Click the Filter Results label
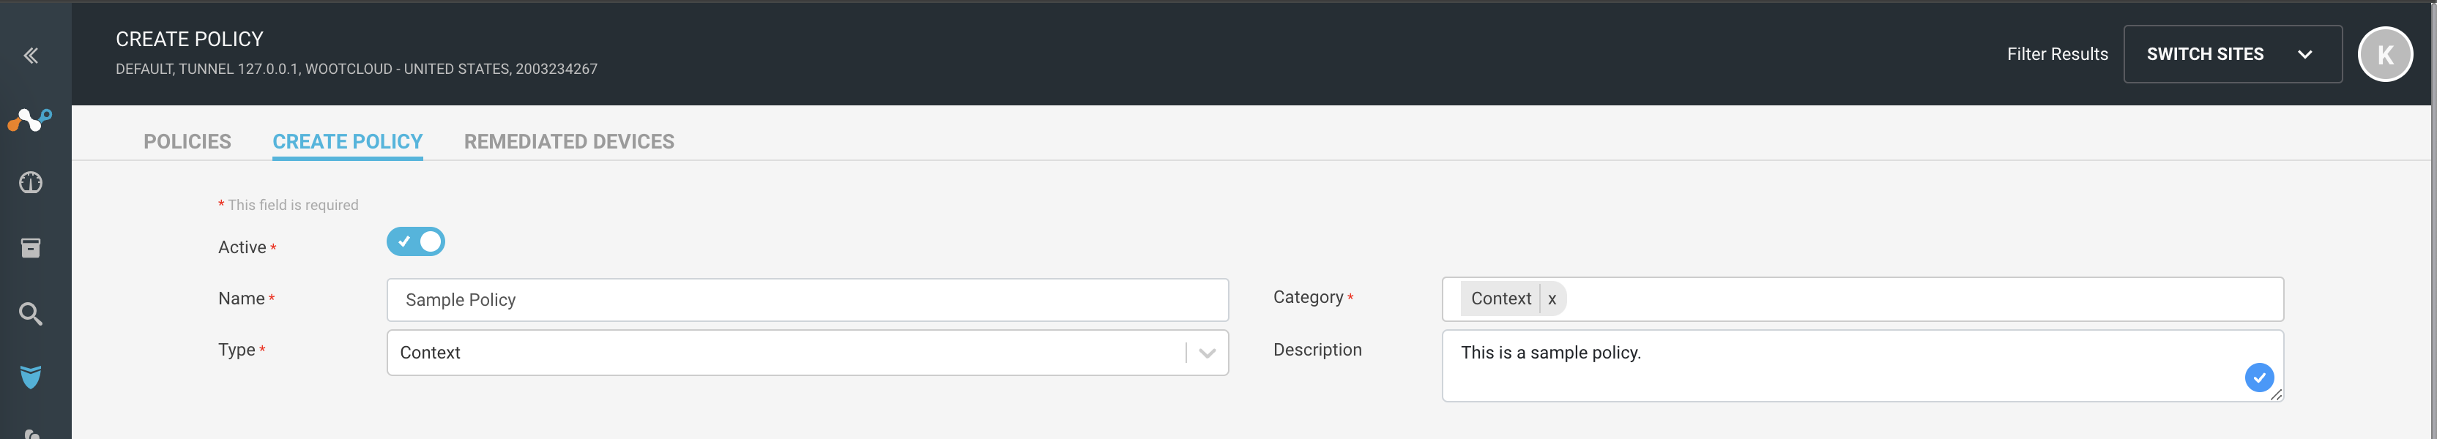The height and width of the screenshot is (439, 2437). pos(2058,55)
